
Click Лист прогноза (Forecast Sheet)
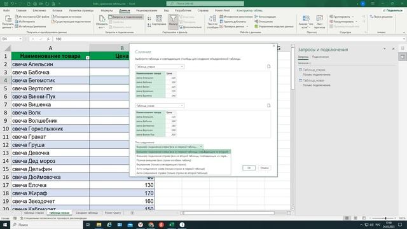coord(319,22)
